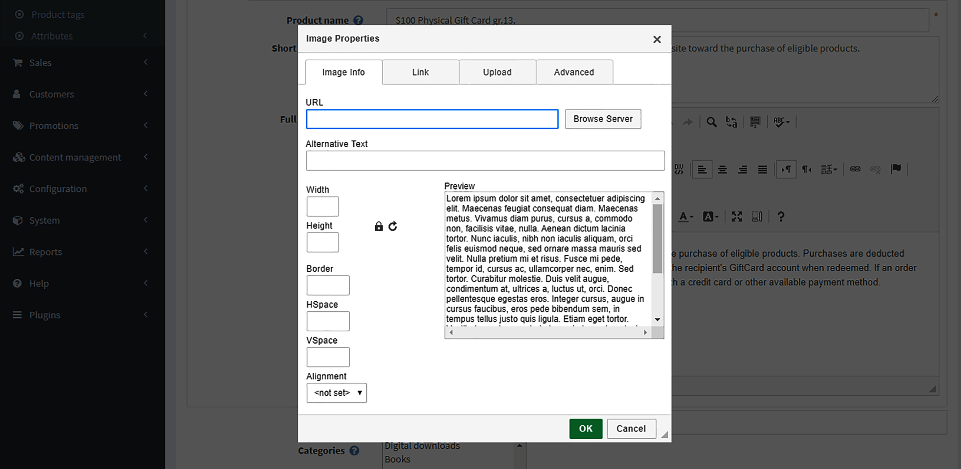The width and height of the screenshot is (961, 469).
Task: Expand the Configuration sidebar menu
Action: tap(82, 189)
